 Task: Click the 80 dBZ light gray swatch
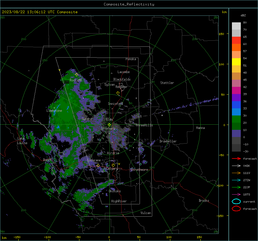[x=236, y=26]
